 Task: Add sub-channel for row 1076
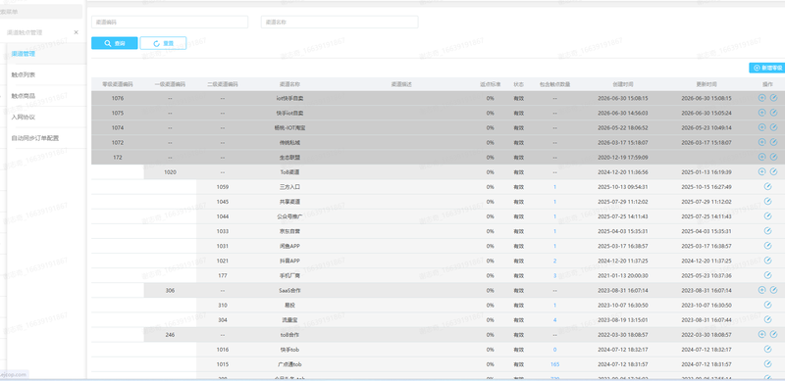pos(762,98)
